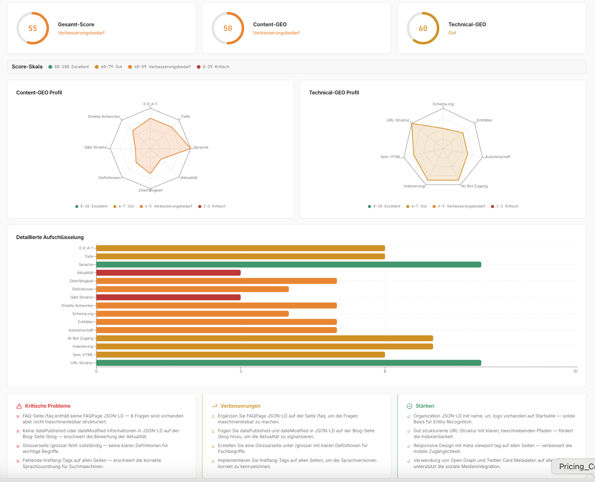Click the X icon beside Keine datePublished problem
Screen dimensions: 595x482
pyautogui.click(x=18, y=431)
